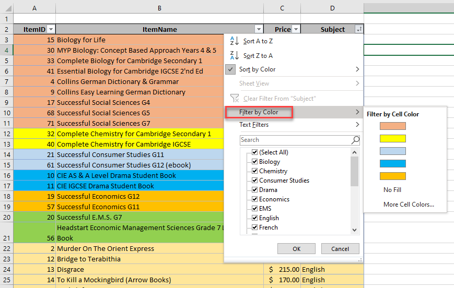
Task: Click the Sort A to Z icon
Action: 234,41
